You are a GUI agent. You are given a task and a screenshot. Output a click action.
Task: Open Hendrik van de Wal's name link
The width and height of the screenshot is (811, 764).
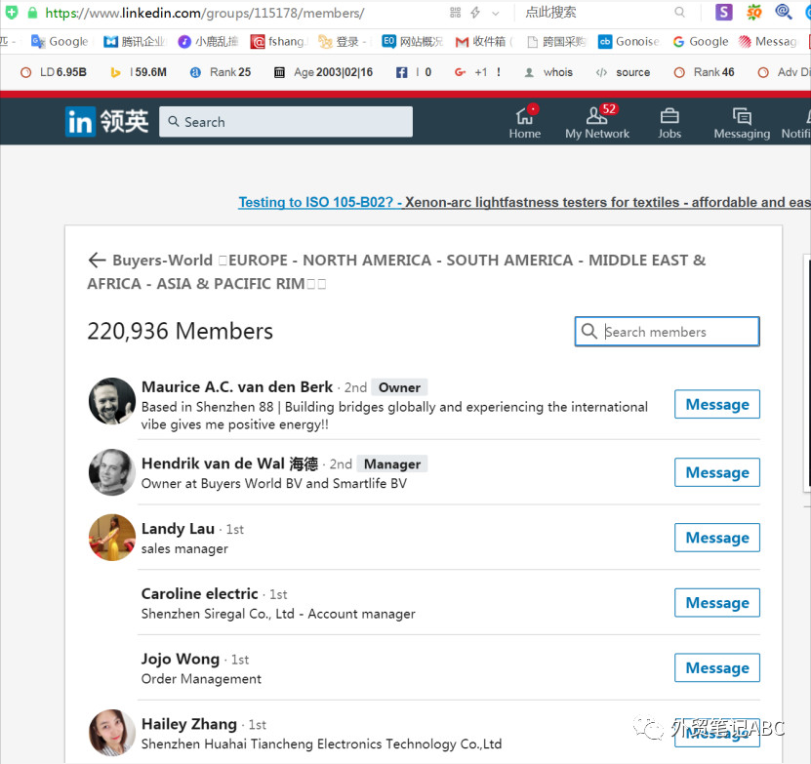[229, 463]
